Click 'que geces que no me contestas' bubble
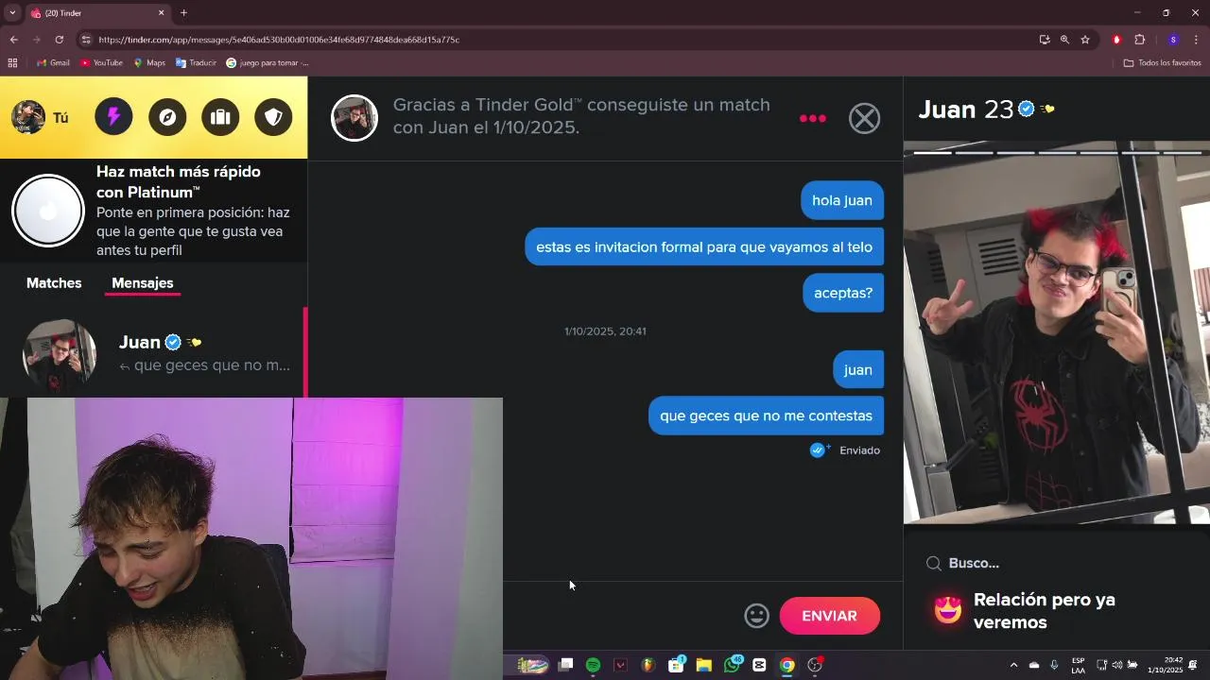This screenshot has width=1210, height=680. click(766, 416)
